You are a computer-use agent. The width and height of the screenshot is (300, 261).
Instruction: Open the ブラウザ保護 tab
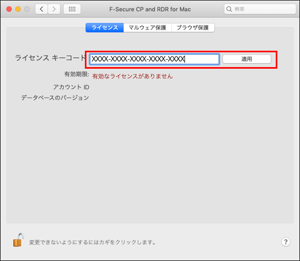tap(193, 27)
